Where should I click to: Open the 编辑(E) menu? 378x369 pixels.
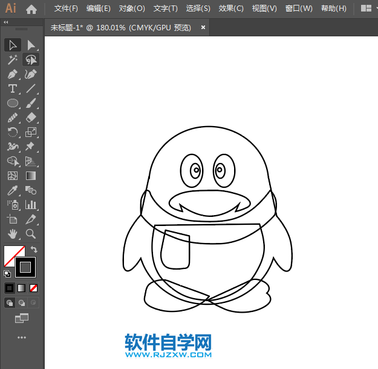[99, 8]
